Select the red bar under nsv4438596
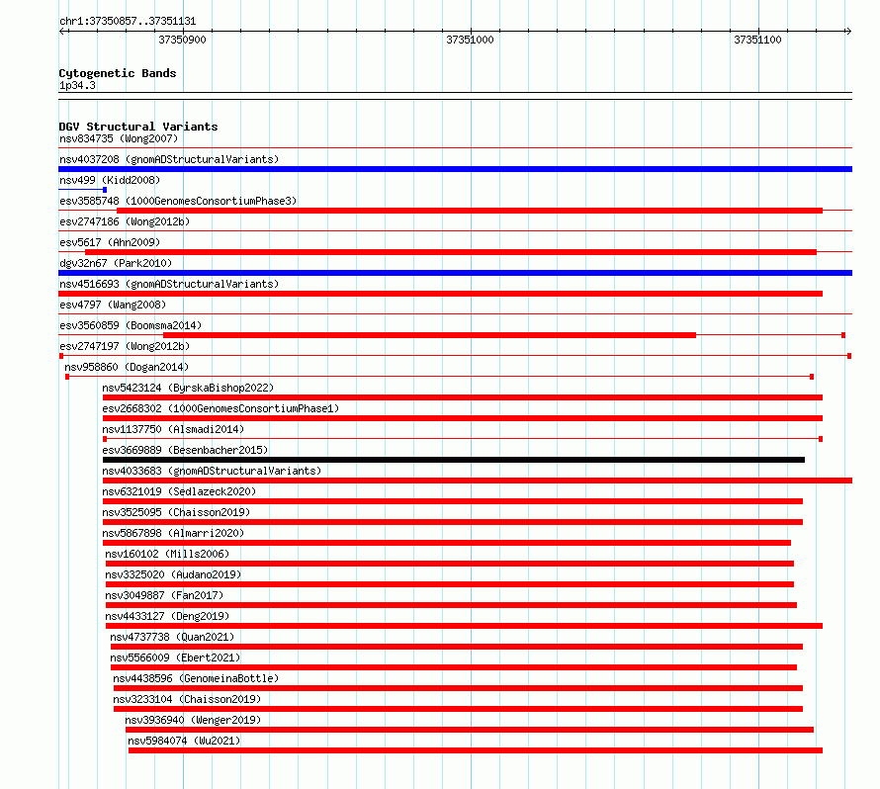Screen dimensions: 880x789 pos(458,688)
